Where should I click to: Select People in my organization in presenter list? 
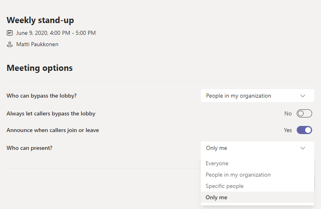point(238,175)
